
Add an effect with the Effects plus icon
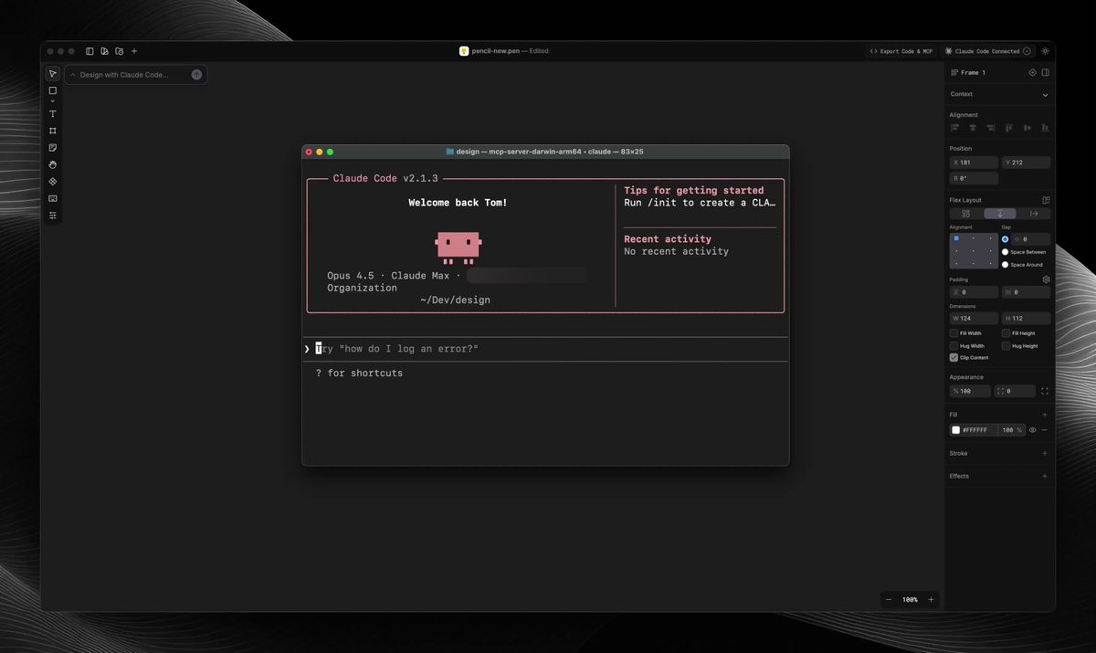1045,476
